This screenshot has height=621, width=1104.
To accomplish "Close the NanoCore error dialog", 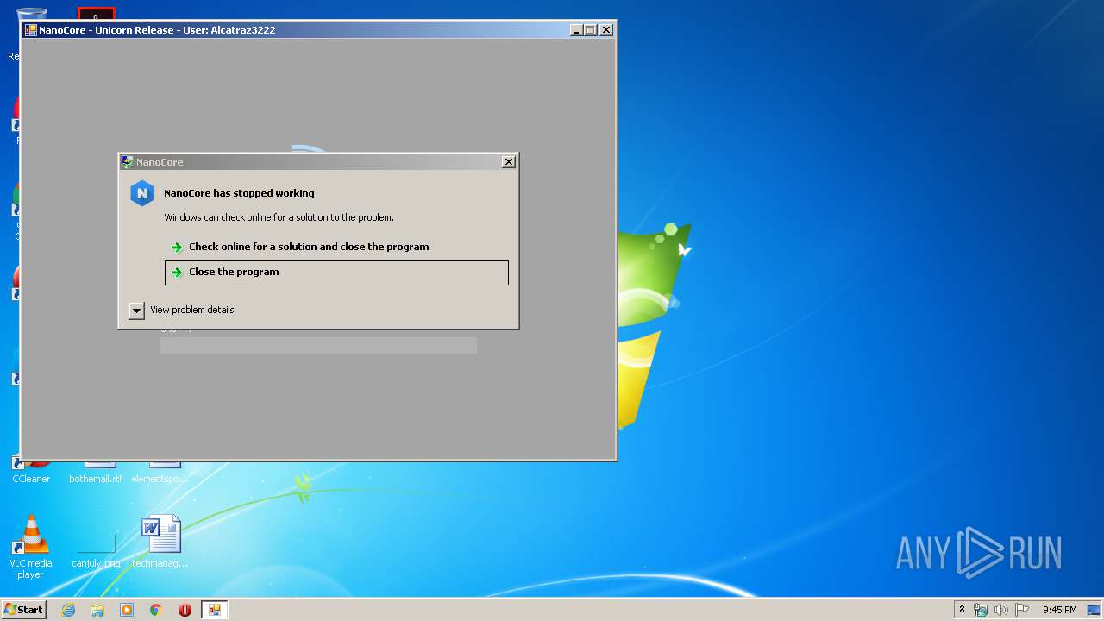I will [x=509, y=161].
